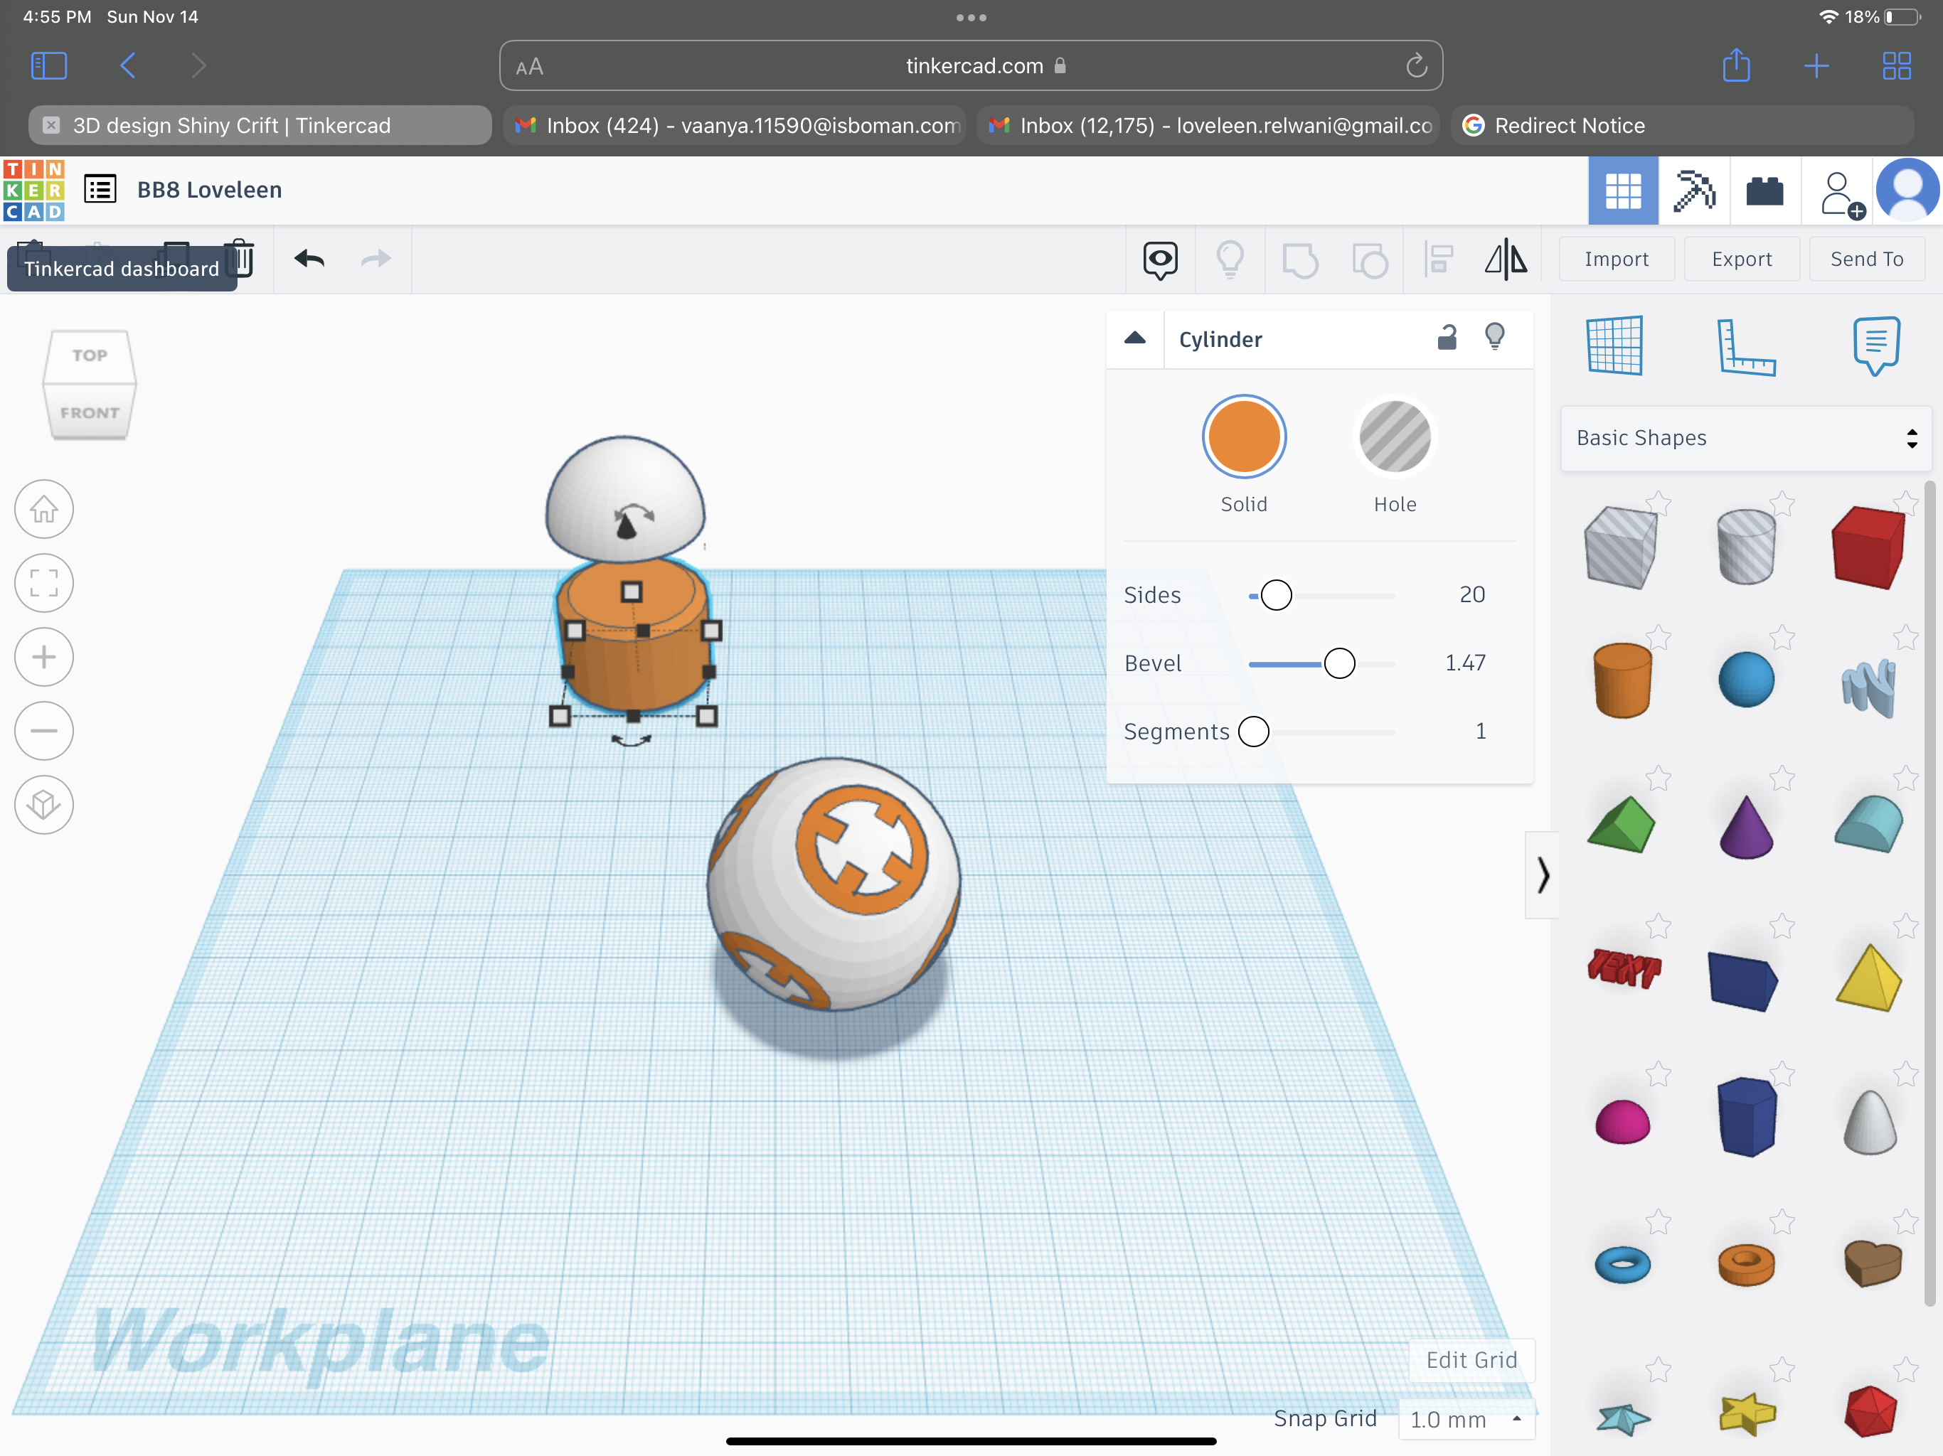Favorite the blue Sphere shape star
Screen dimensions: 1943x1456
click(1782, 637)
